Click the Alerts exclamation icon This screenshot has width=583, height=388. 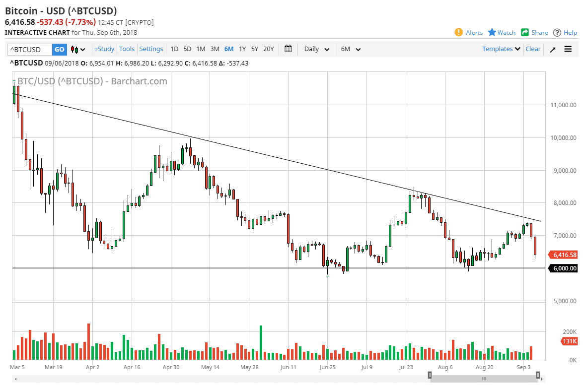(x=459, y=32)
